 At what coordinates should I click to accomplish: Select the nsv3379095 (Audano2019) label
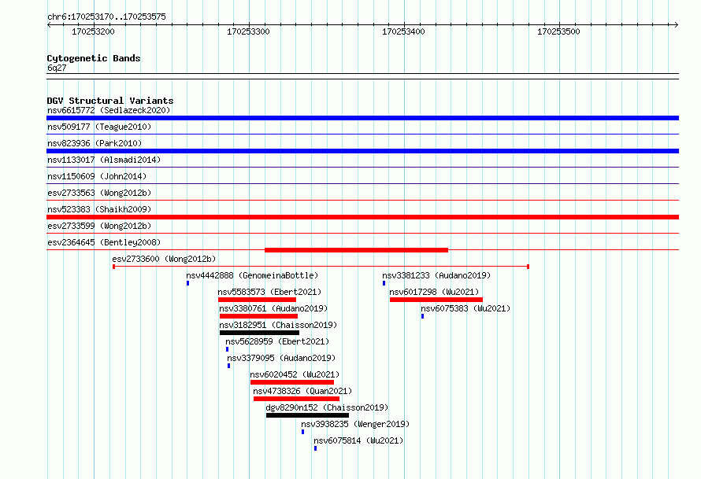click(x=281, y=358)
